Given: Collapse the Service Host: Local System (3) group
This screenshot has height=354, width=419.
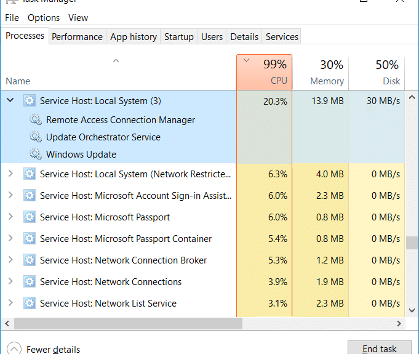Looking at the screenshot, I should 10,101.
